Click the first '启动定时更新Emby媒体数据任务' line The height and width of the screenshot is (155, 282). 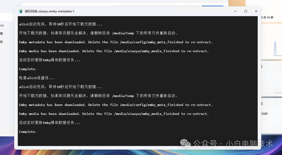coord(50,60)
